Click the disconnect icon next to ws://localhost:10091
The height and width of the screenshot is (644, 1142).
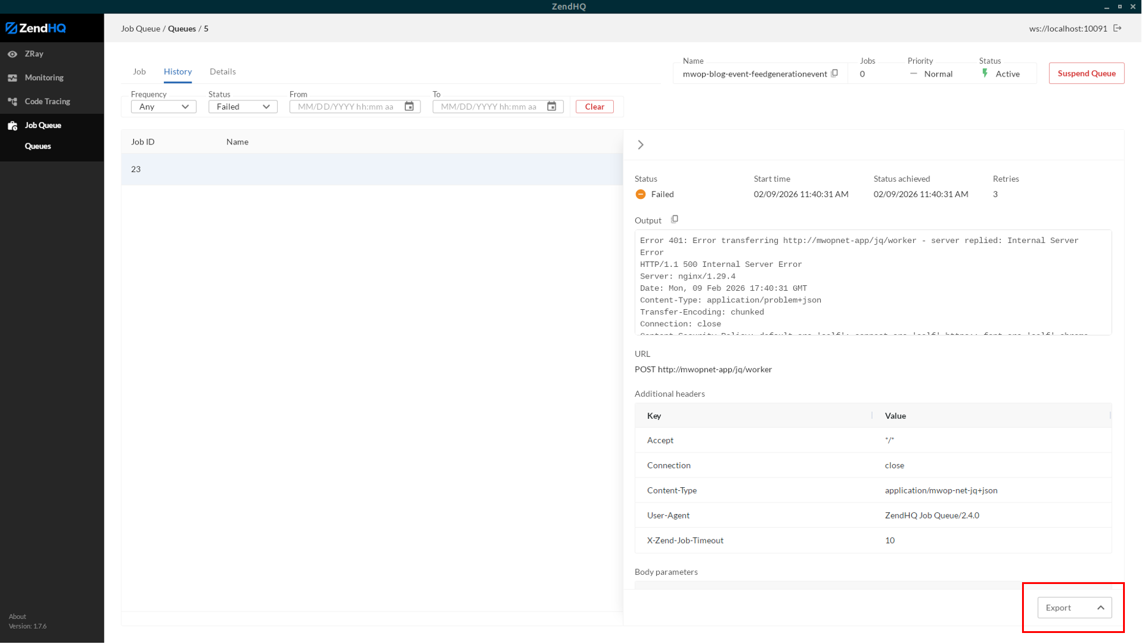1118,29
